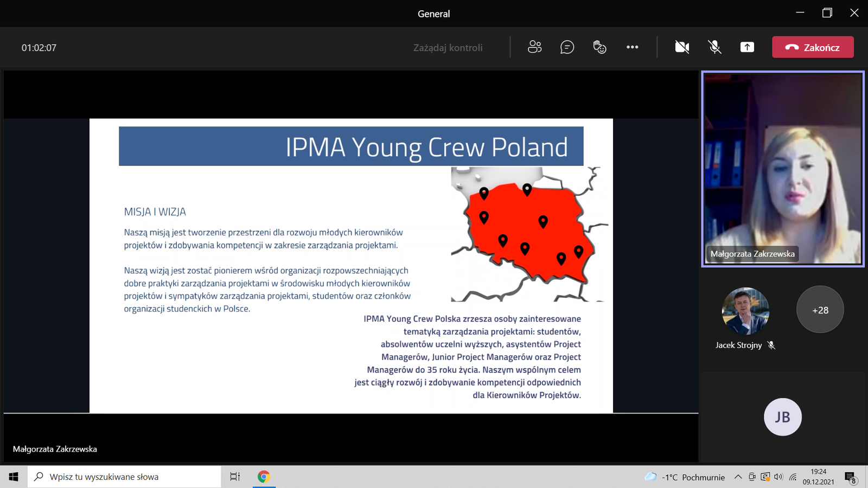868x488 pixels.
Task: Click presenter name label below the shared slide
Action: pos(55,449)
